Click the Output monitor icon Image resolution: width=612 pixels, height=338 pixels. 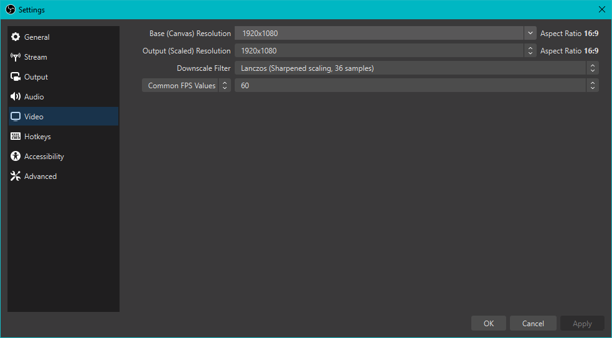[x=16, y=77]
